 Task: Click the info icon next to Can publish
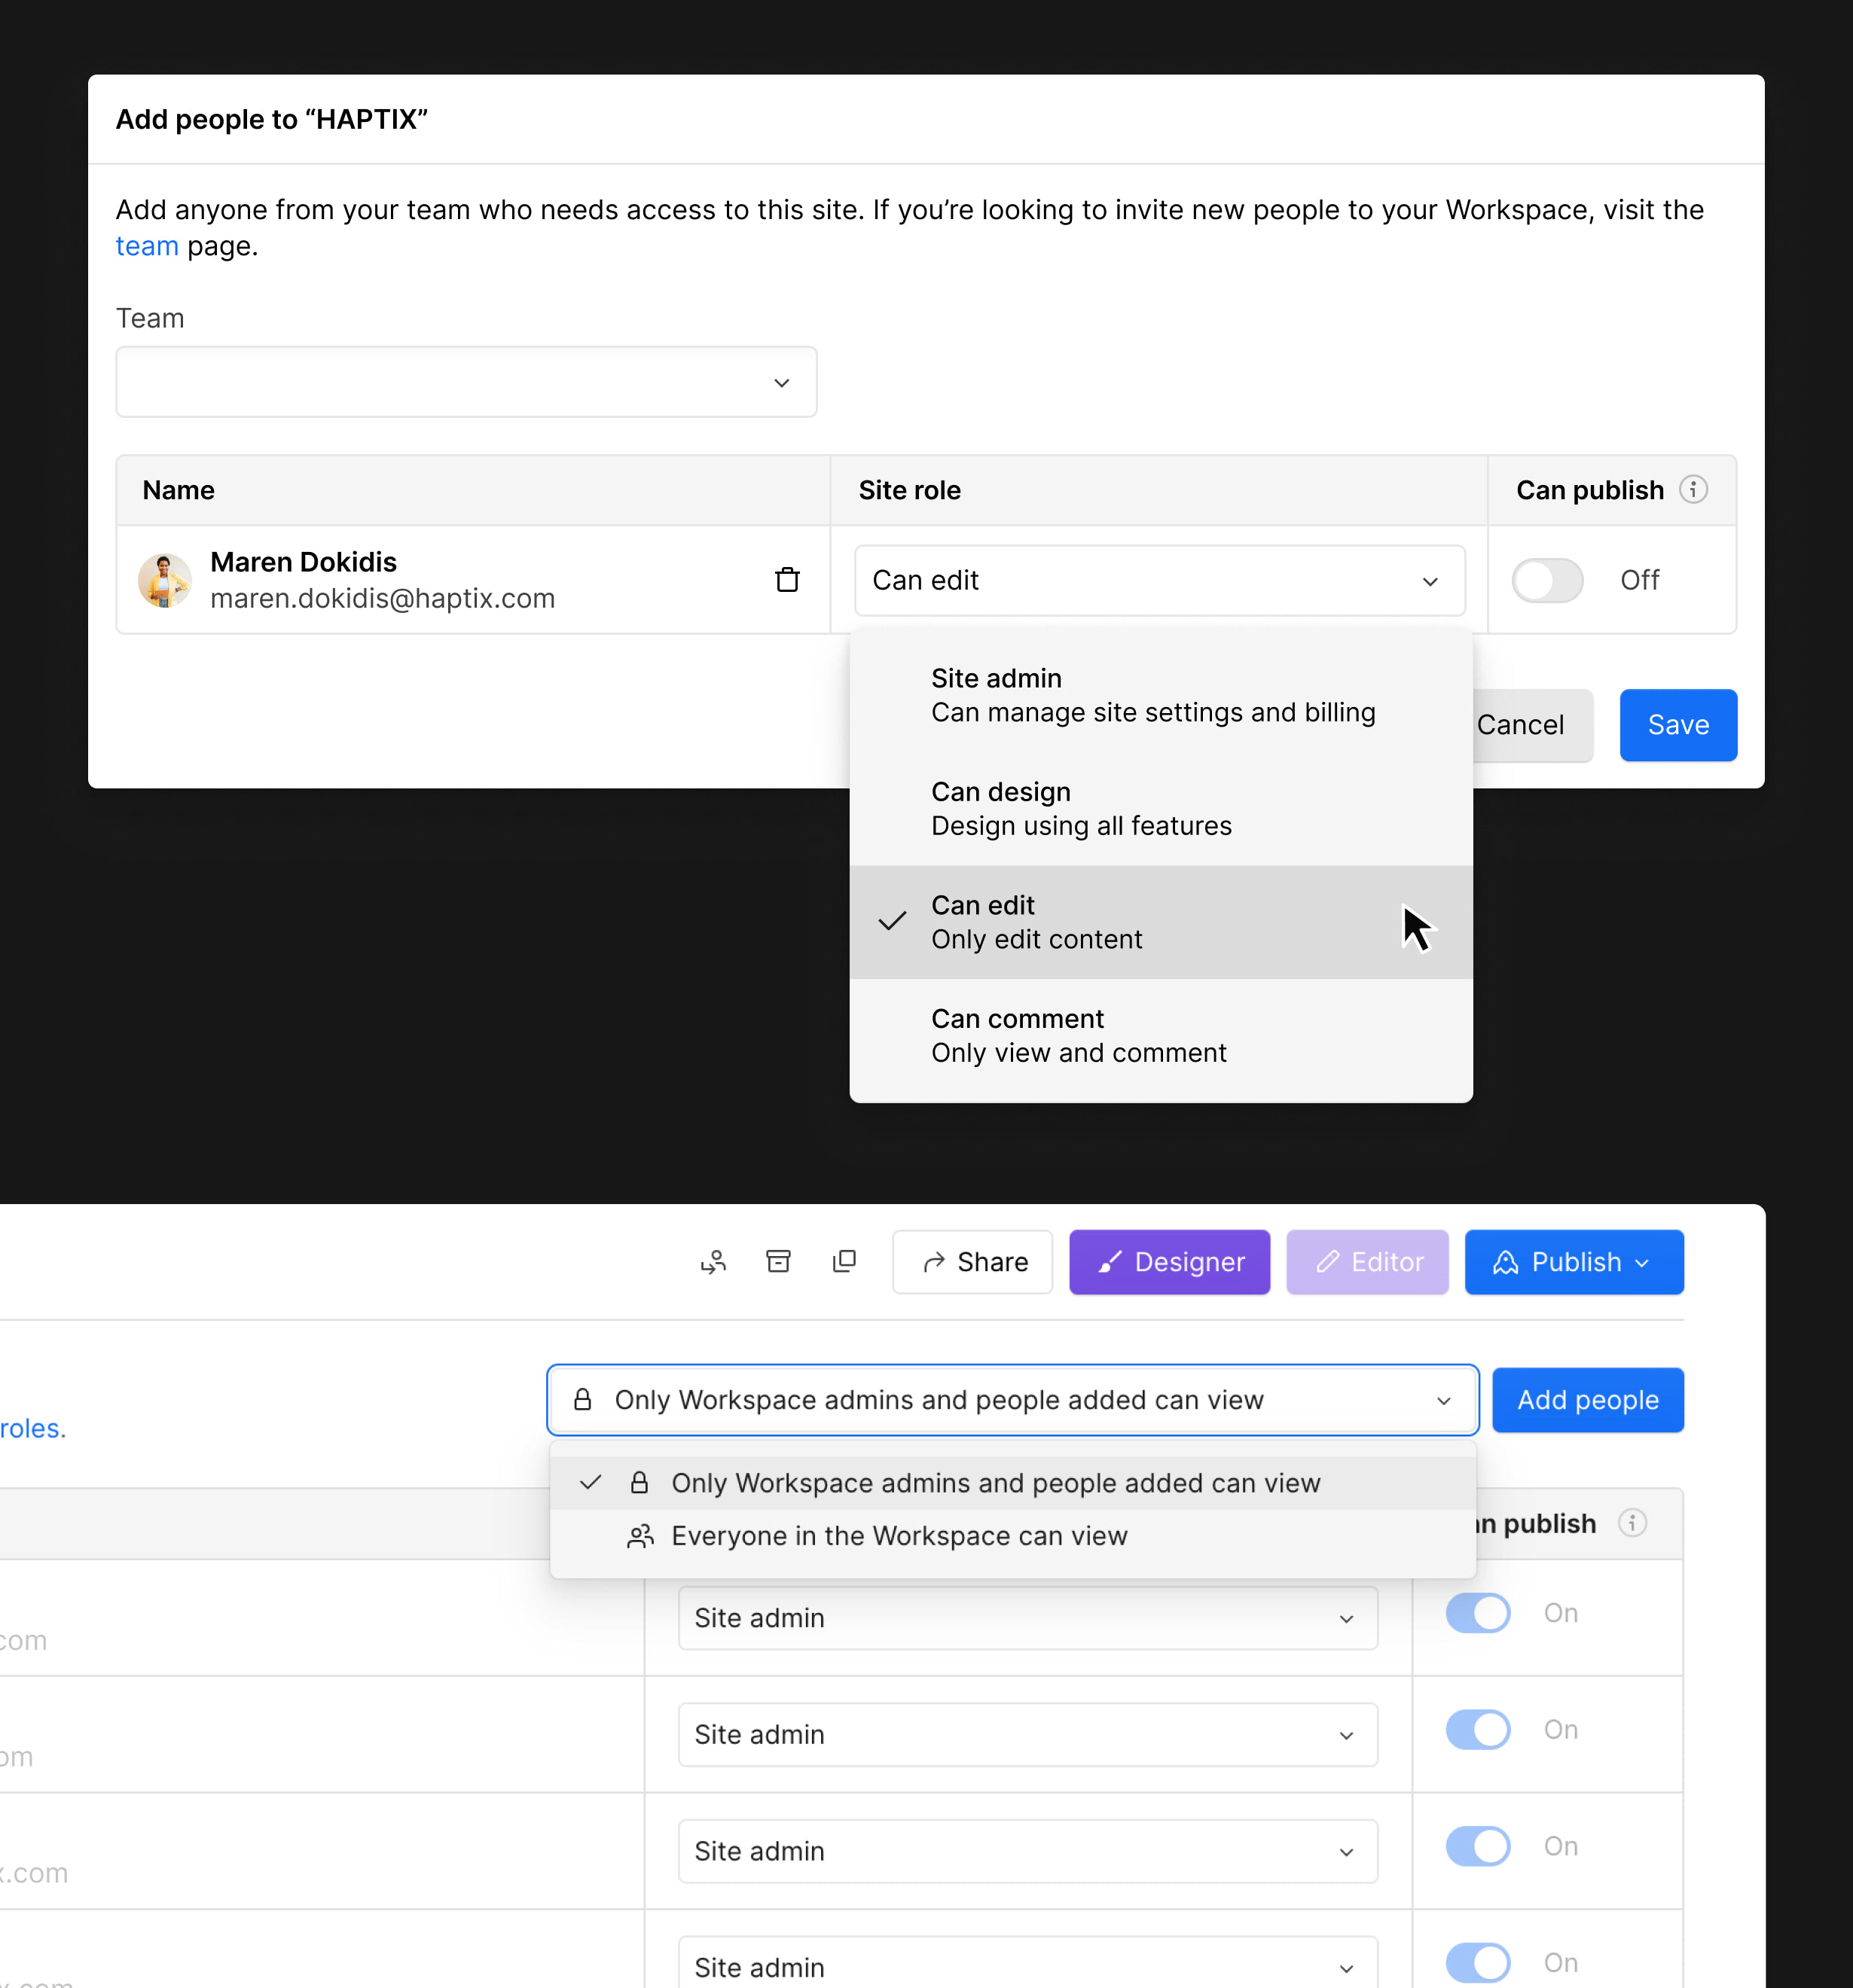(1693, 489)
